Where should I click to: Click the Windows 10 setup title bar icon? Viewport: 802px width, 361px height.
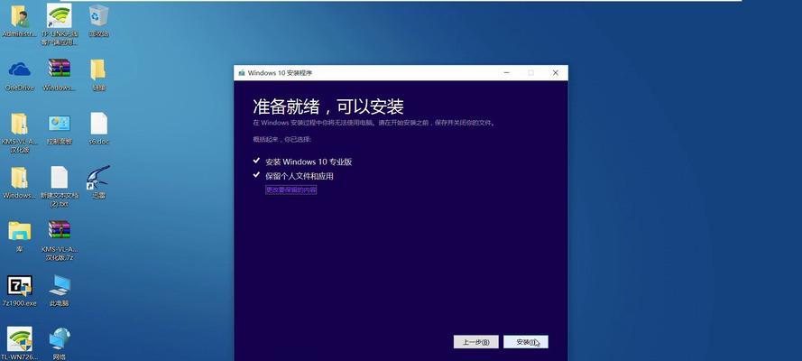pyautogui.click(x=242, y=73)
